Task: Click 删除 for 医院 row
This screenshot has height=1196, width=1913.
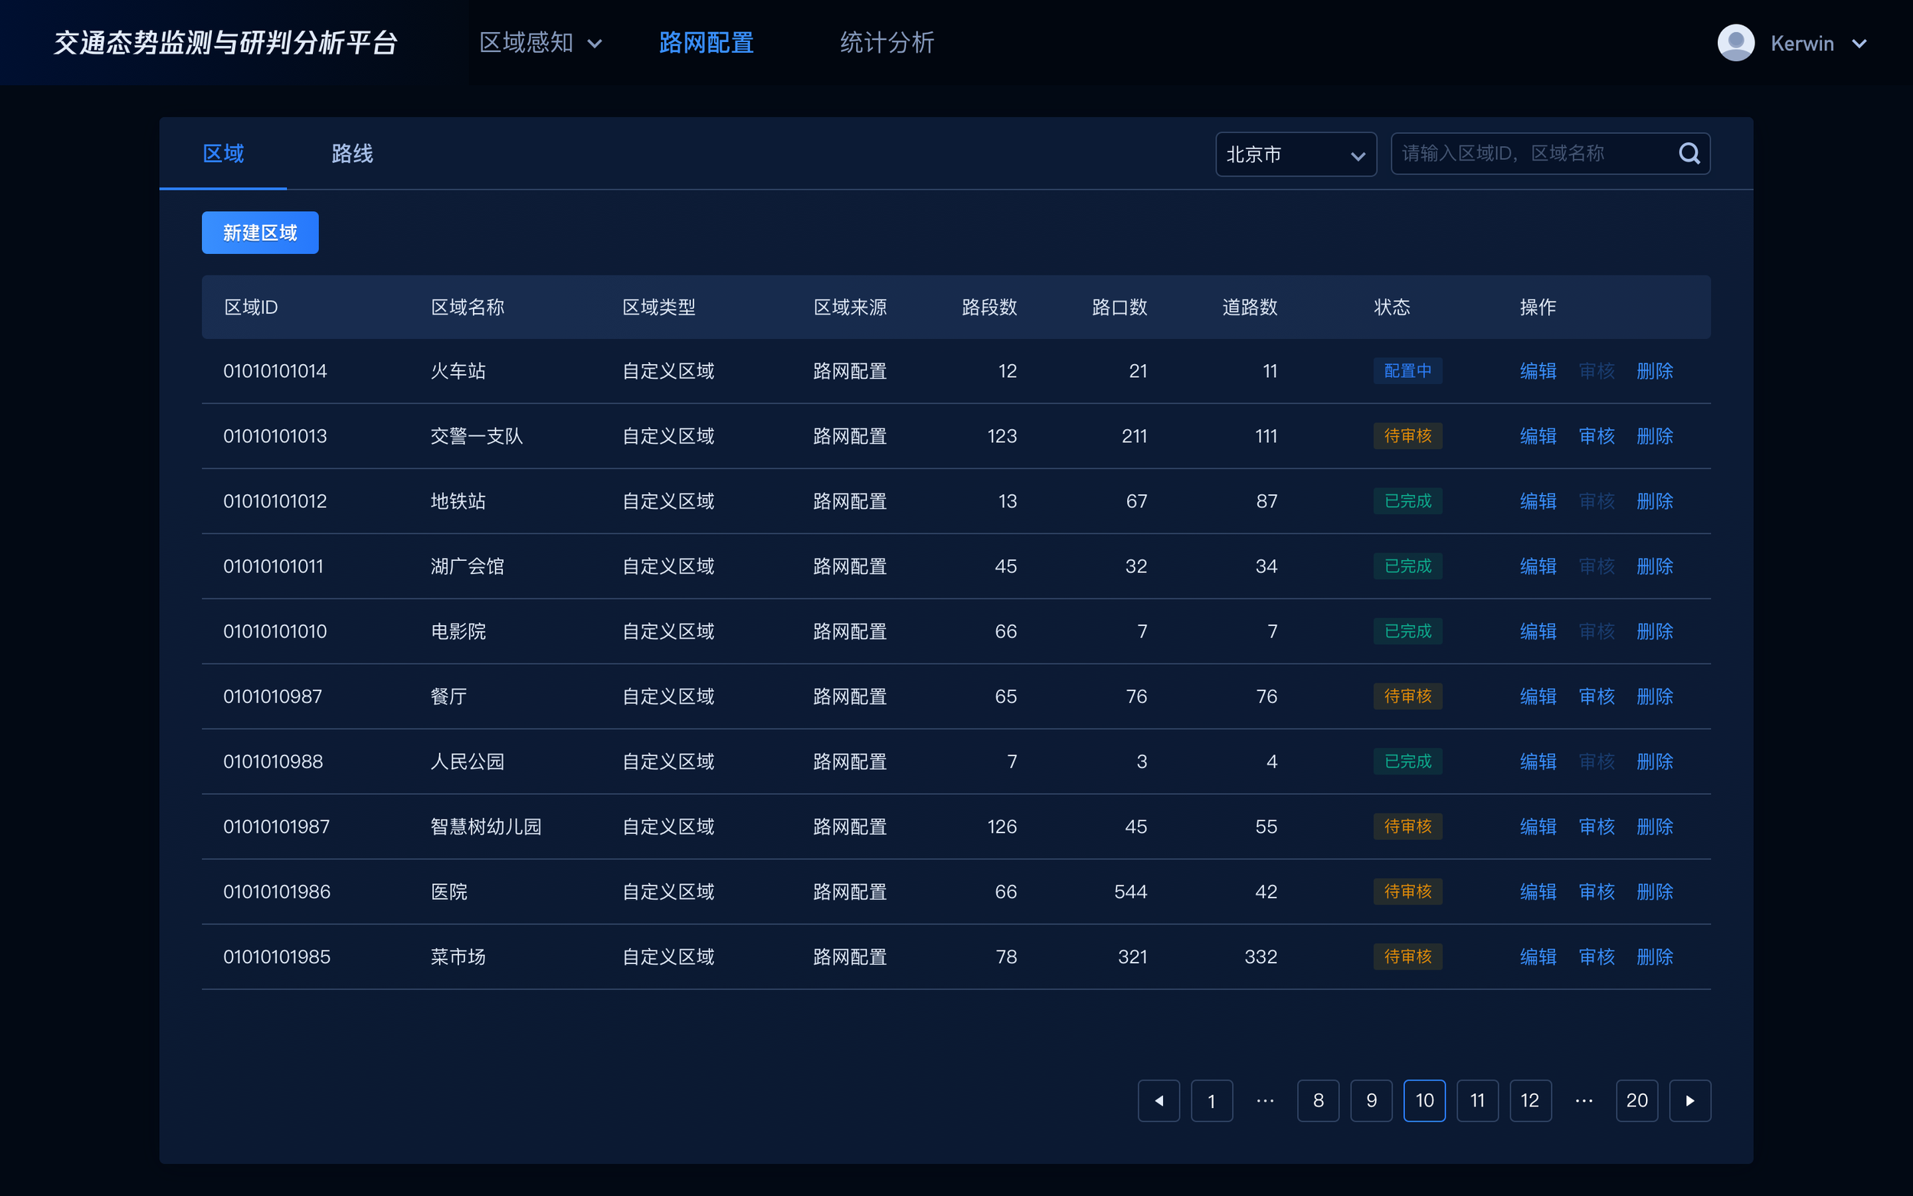Action: [1654, 891]
